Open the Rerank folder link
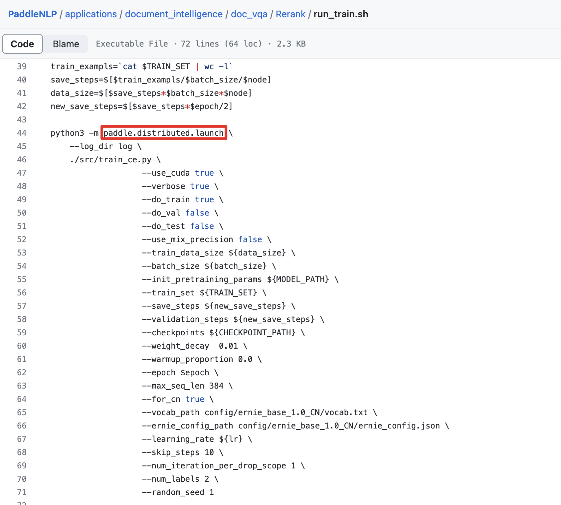Image resolution: width=561 pixels, height=505 pixels. pyautogui.click(x=290, y=14)
